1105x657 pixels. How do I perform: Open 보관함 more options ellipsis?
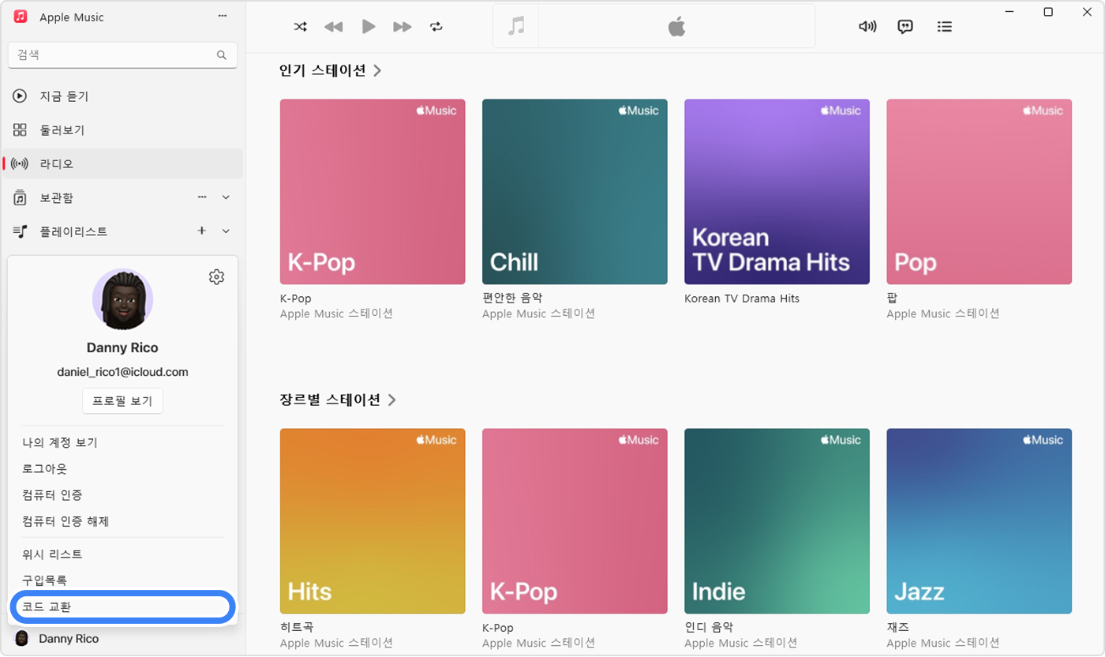click(202, 197)
